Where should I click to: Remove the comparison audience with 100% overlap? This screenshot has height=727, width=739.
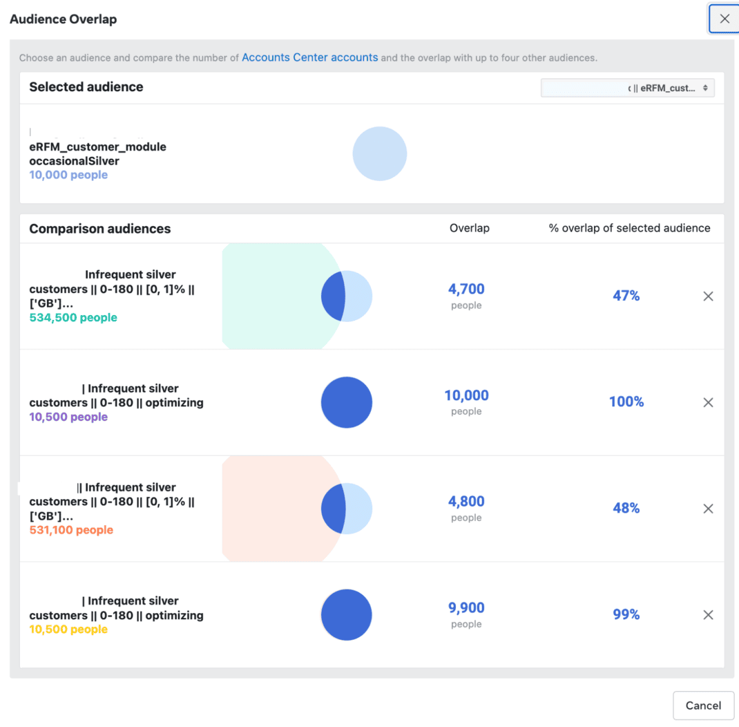click(x=708, y=402)
